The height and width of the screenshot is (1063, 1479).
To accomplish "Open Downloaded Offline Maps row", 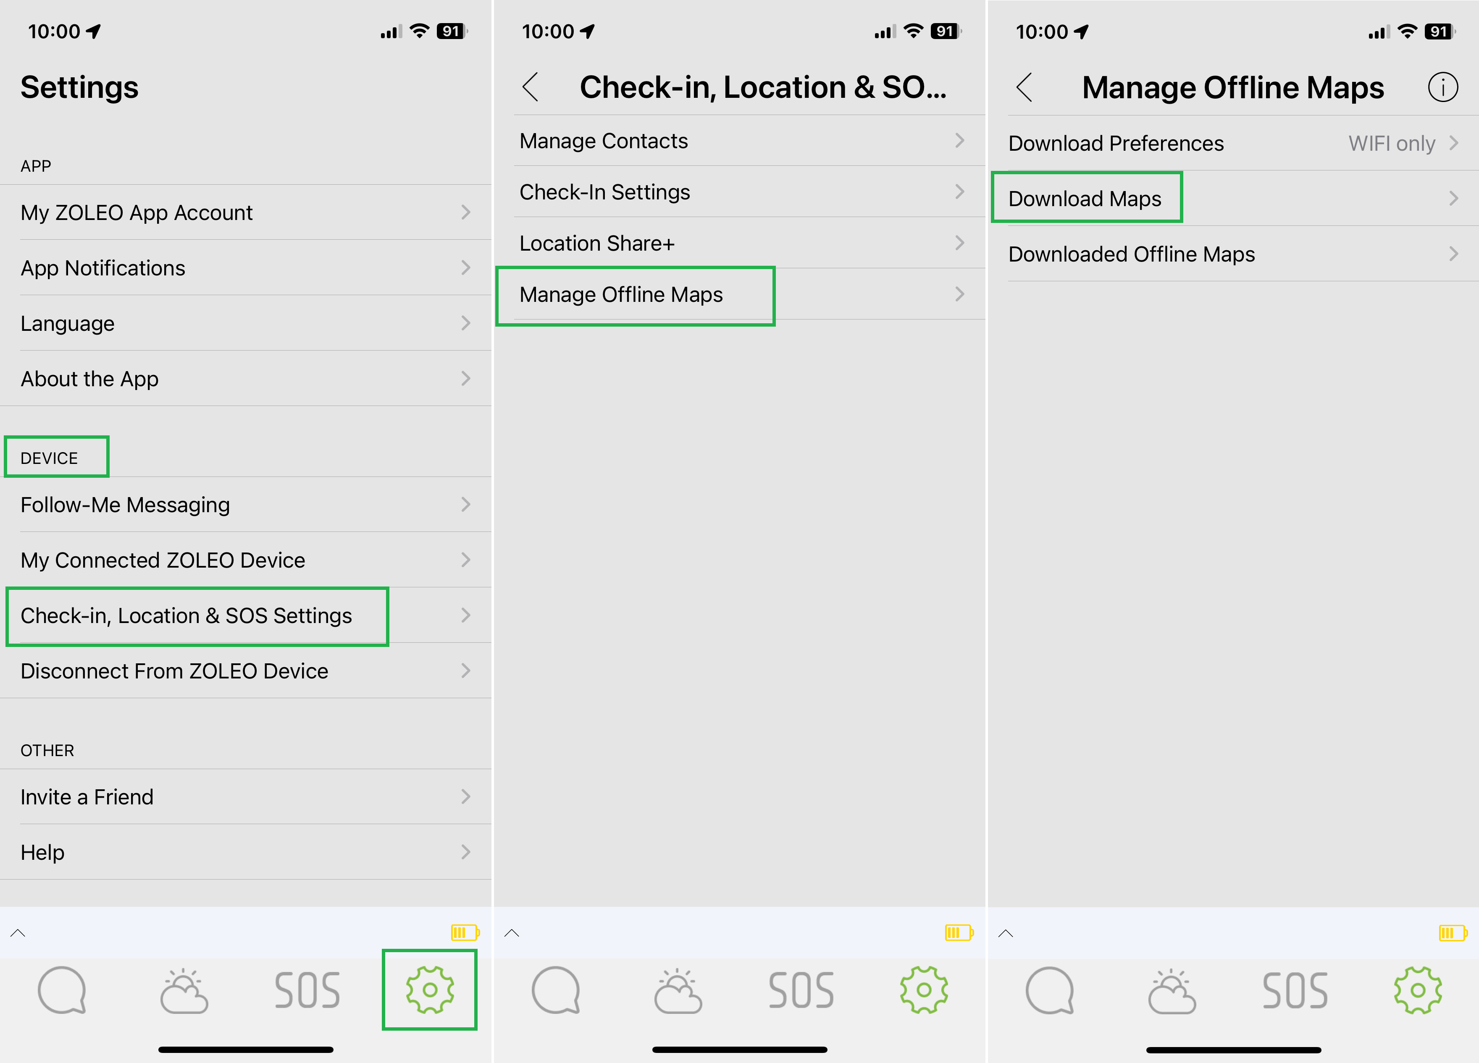I will click(1234, 254).
